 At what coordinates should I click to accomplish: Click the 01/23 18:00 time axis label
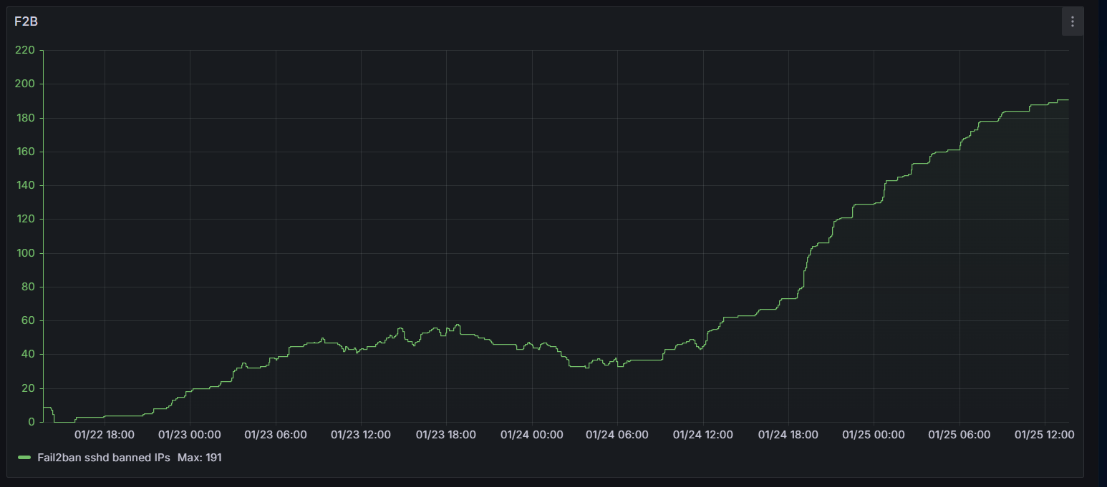446,434
